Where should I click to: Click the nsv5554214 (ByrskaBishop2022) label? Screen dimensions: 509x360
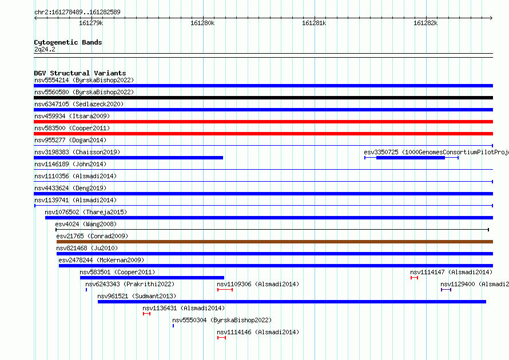pyautogui.click(x=84, y=80)
